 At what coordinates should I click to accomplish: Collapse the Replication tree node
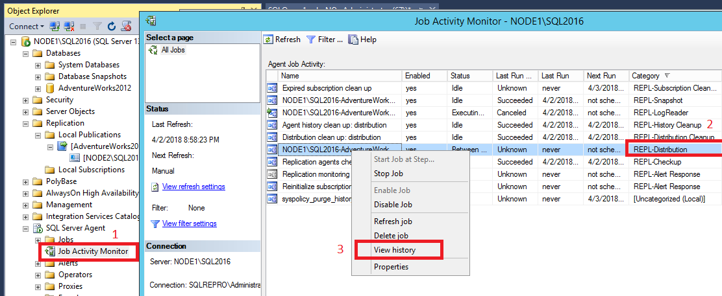(x=25, y=123)
